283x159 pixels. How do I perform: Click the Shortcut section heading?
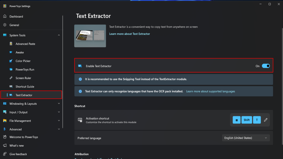pyautogui.click(x=80, y=106)
